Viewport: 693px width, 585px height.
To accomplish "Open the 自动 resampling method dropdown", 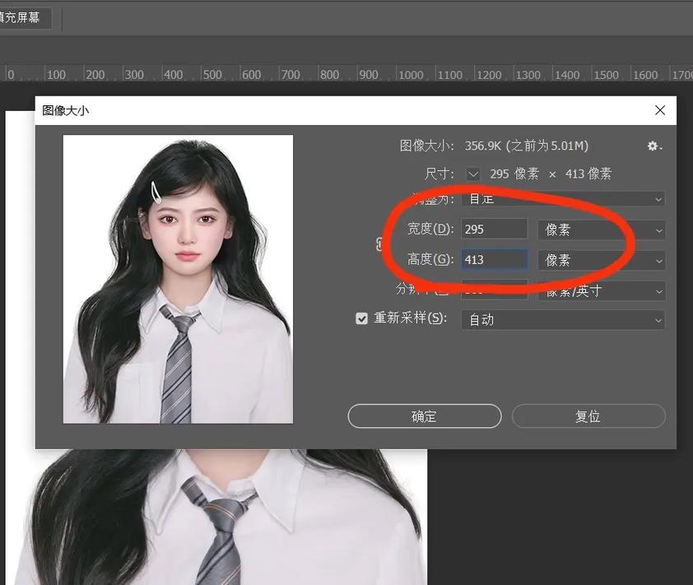I will pos(562,319).
